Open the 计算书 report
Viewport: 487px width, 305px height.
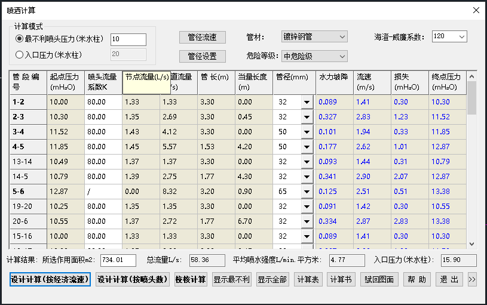(341, 280)
